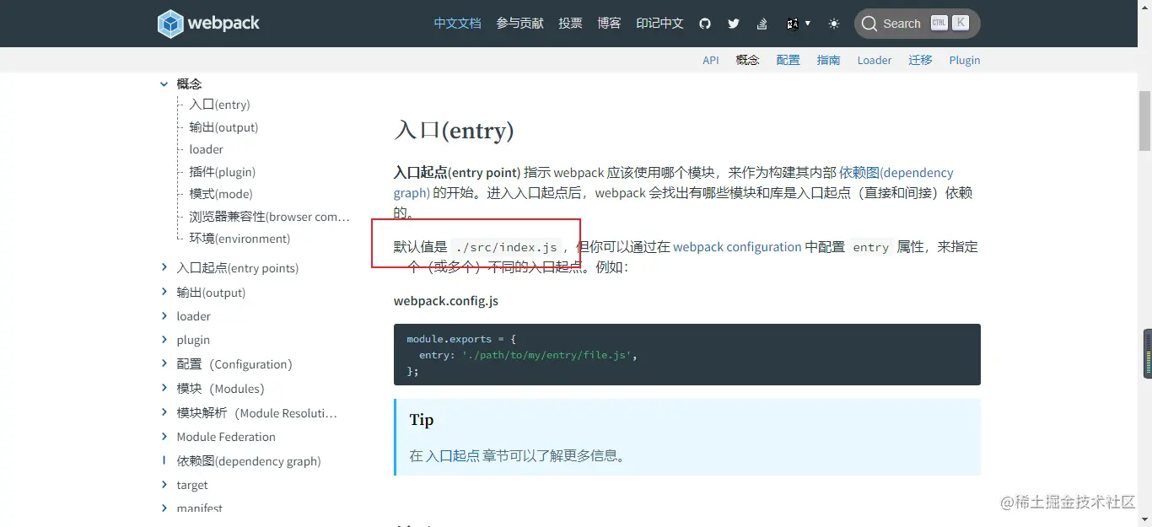This screenshot has width=1152, height=527.
Task: Follow the 依赖图(dependency graph) paragraph link
Action: 896,172
